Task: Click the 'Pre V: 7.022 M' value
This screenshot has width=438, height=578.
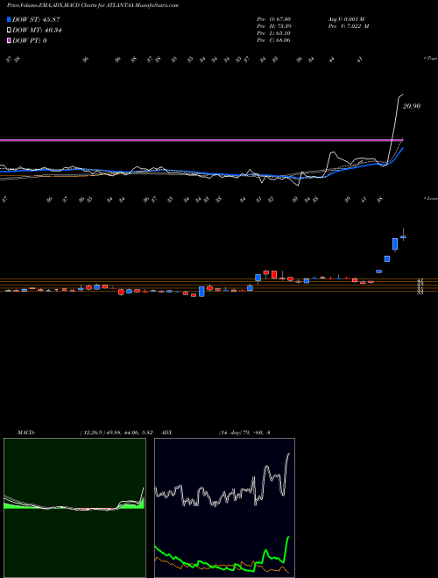Action: (x=350, y=26)
